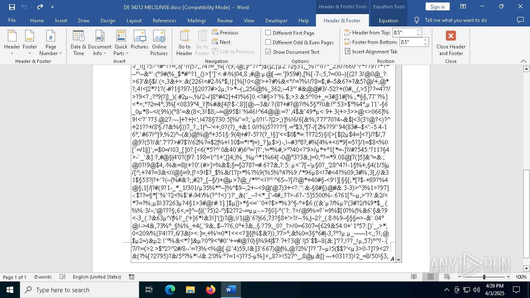
Task: Click the Save icon in title bar
Action: click(x=12, y=7)
